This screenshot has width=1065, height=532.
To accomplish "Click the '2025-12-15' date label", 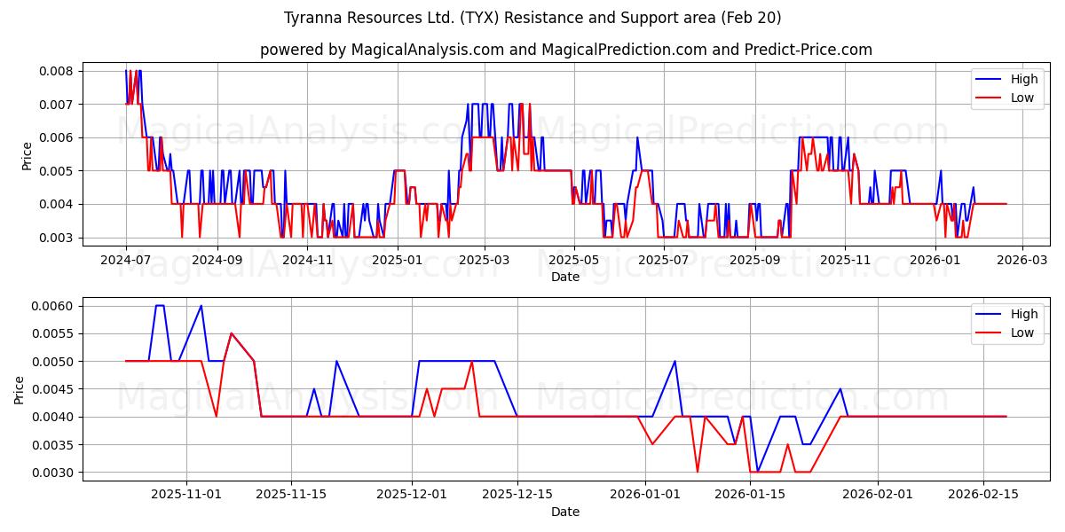I will coord(517,496).
